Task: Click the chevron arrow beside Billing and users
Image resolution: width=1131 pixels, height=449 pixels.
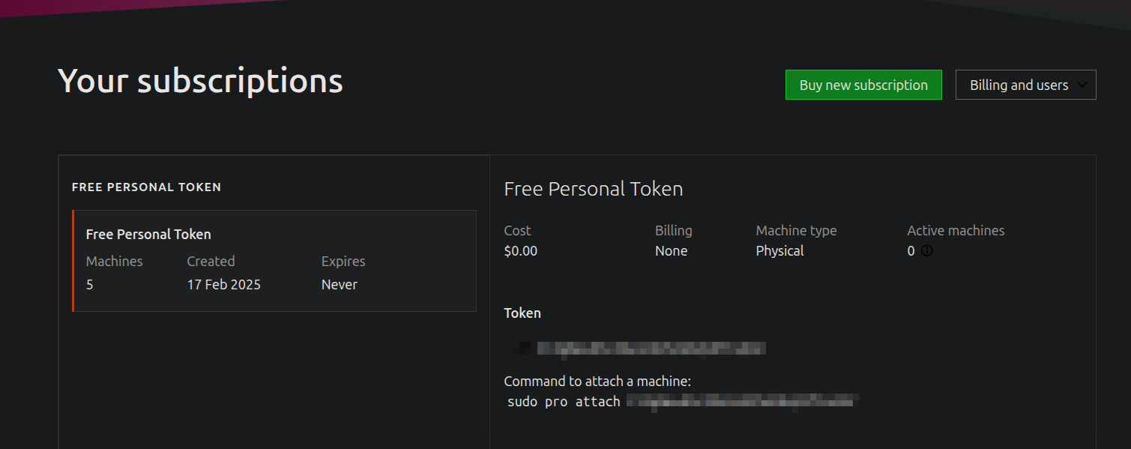Action: [1082, 85]
